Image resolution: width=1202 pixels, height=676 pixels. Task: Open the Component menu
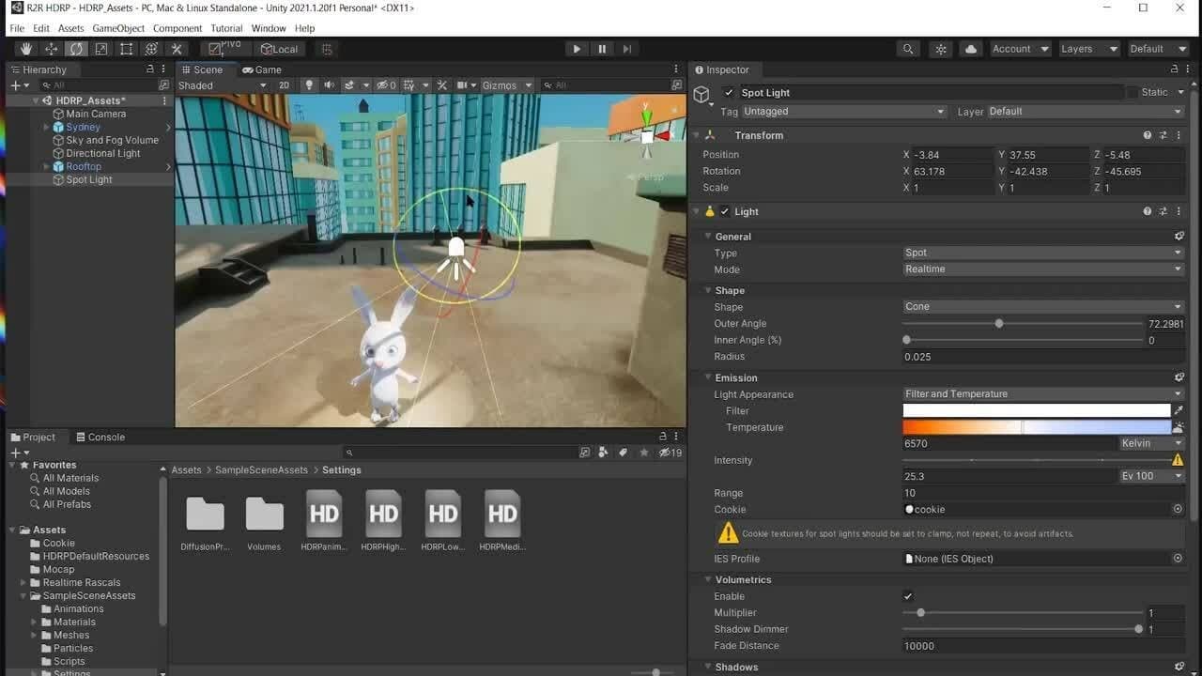click(177, 28)
